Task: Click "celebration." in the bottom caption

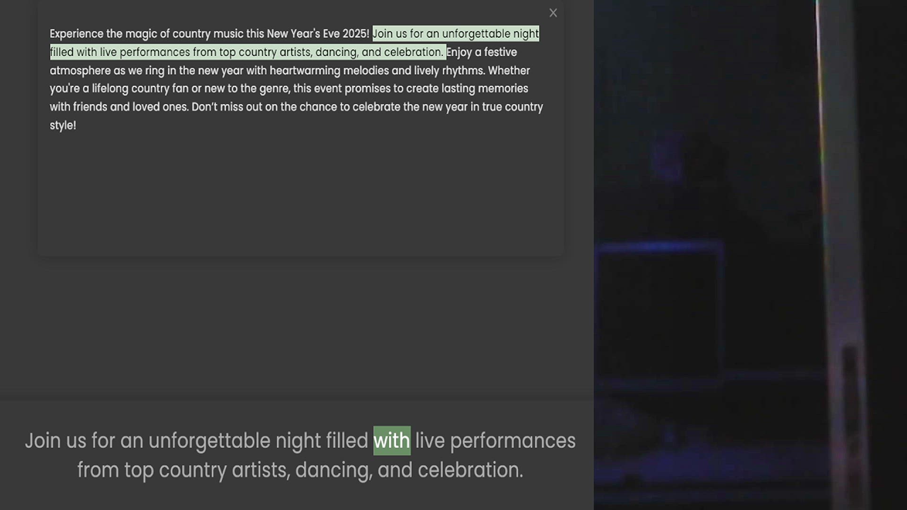Action: pos(470,470)
